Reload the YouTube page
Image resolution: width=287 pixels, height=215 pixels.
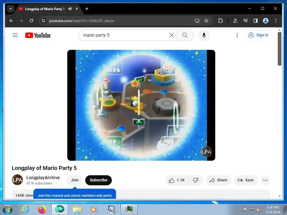pos(31,21)
